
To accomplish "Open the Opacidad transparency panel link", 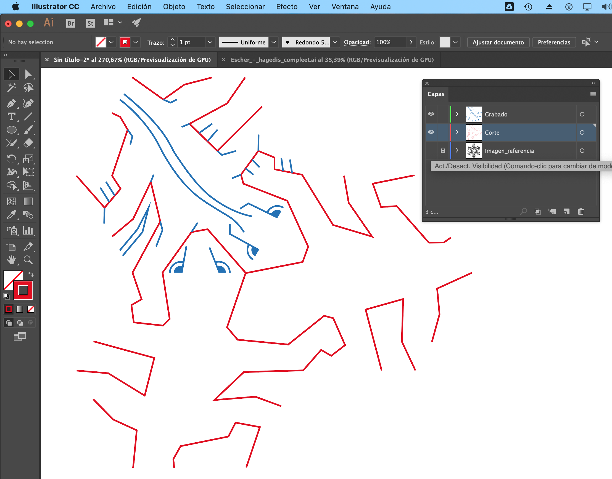I will click(357, 42).
